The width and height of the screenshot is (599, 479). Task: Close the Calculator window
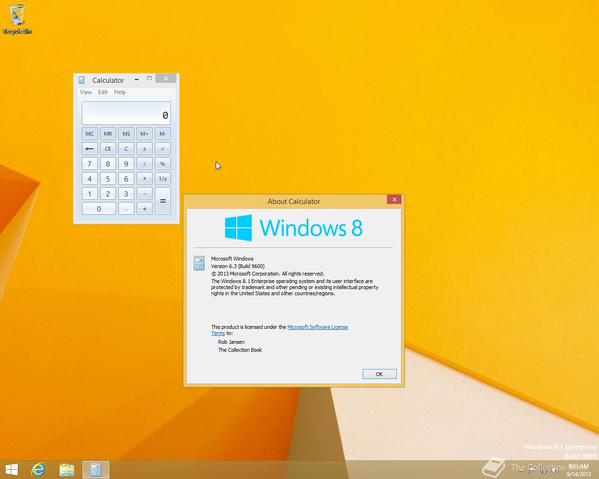tap(166, 78)
